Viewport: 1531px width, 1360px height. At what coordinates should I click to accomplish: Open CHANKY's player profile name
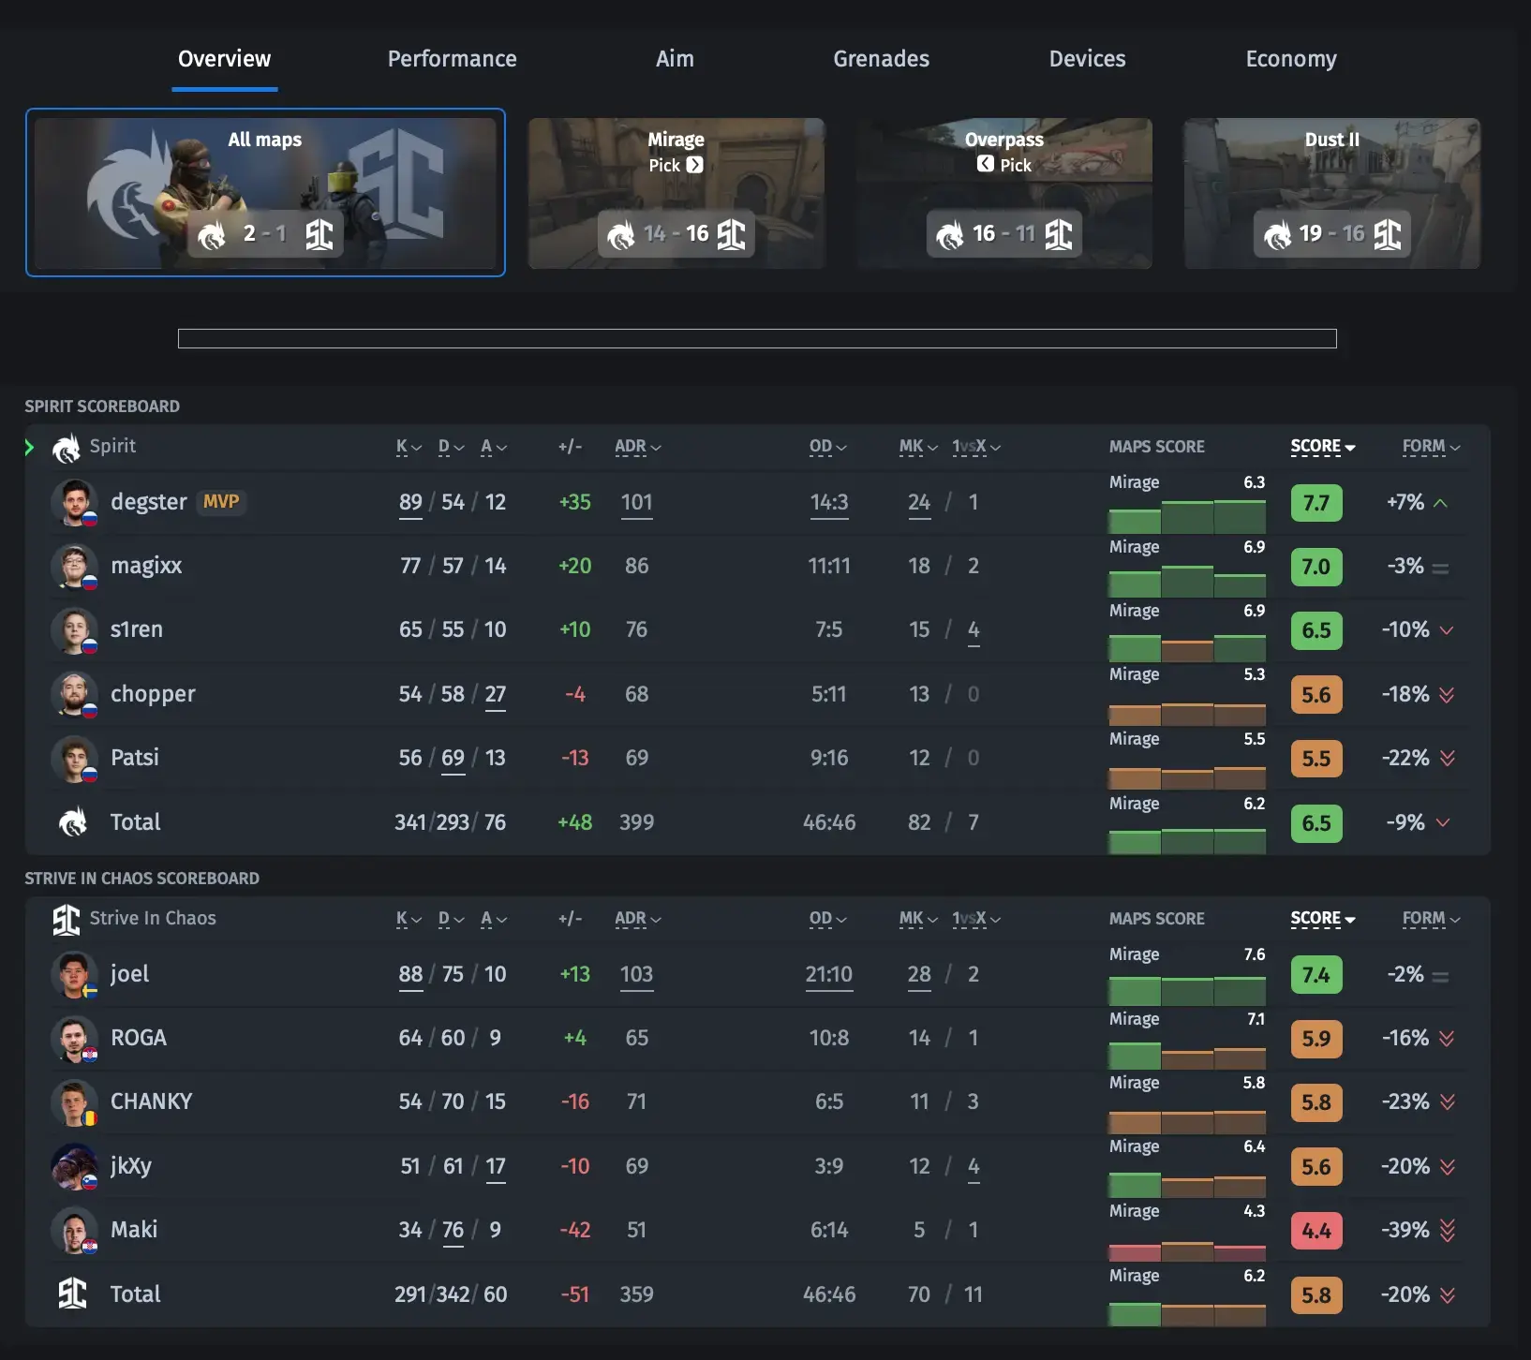coord(151,1101)
